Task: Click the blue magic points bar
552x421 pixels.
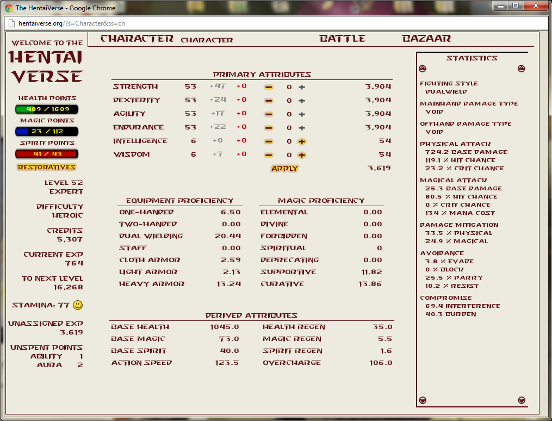Action: point(47,132)
